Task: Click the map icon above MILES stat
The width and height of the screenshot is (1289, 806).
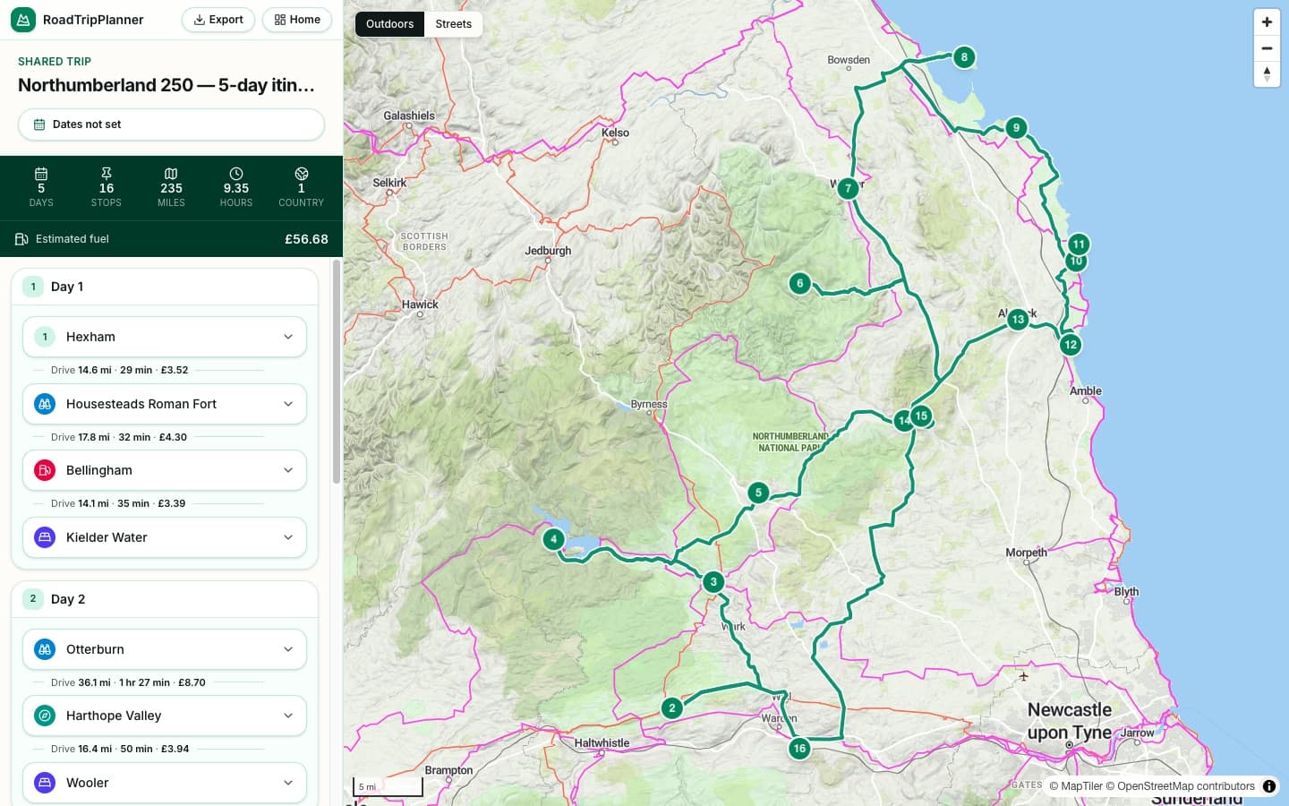Action: pos(171,174)
